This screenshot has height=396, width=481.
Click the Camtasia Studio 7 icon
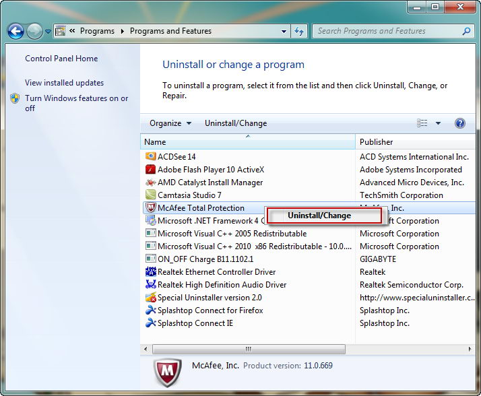pyautogui.click(x=151, y=195)
